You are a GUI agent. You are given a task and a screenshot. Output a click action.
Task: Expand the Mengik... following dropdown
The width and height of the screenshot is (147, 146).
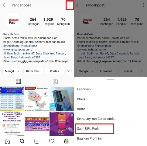12,71
